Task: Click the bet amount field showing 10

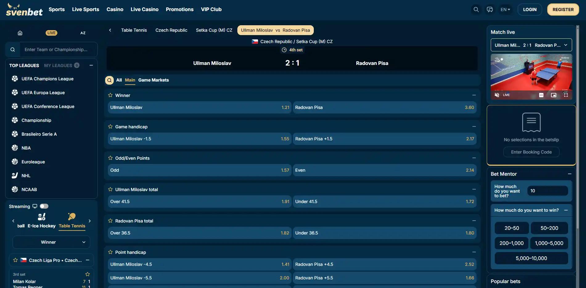Action: [x=548, y=191]
